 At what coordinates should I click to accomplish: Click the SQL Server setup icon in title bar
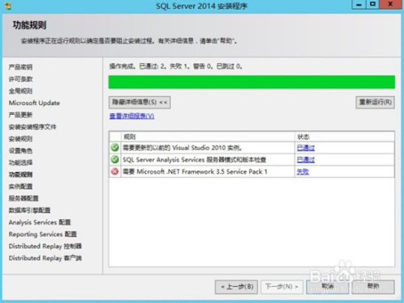(x=8, y=6)
